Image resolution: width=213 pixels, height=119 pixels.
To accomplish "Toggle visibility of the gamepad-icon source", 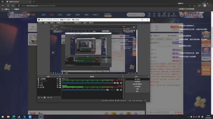I will (58, 85).
